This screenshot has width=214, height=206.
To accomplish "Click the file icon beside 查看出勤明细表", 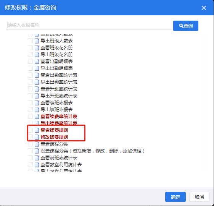I will [37, 62].
